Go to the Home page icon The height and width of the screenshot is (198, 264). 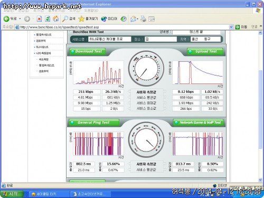pyautogui.click(x=56, y=19)
